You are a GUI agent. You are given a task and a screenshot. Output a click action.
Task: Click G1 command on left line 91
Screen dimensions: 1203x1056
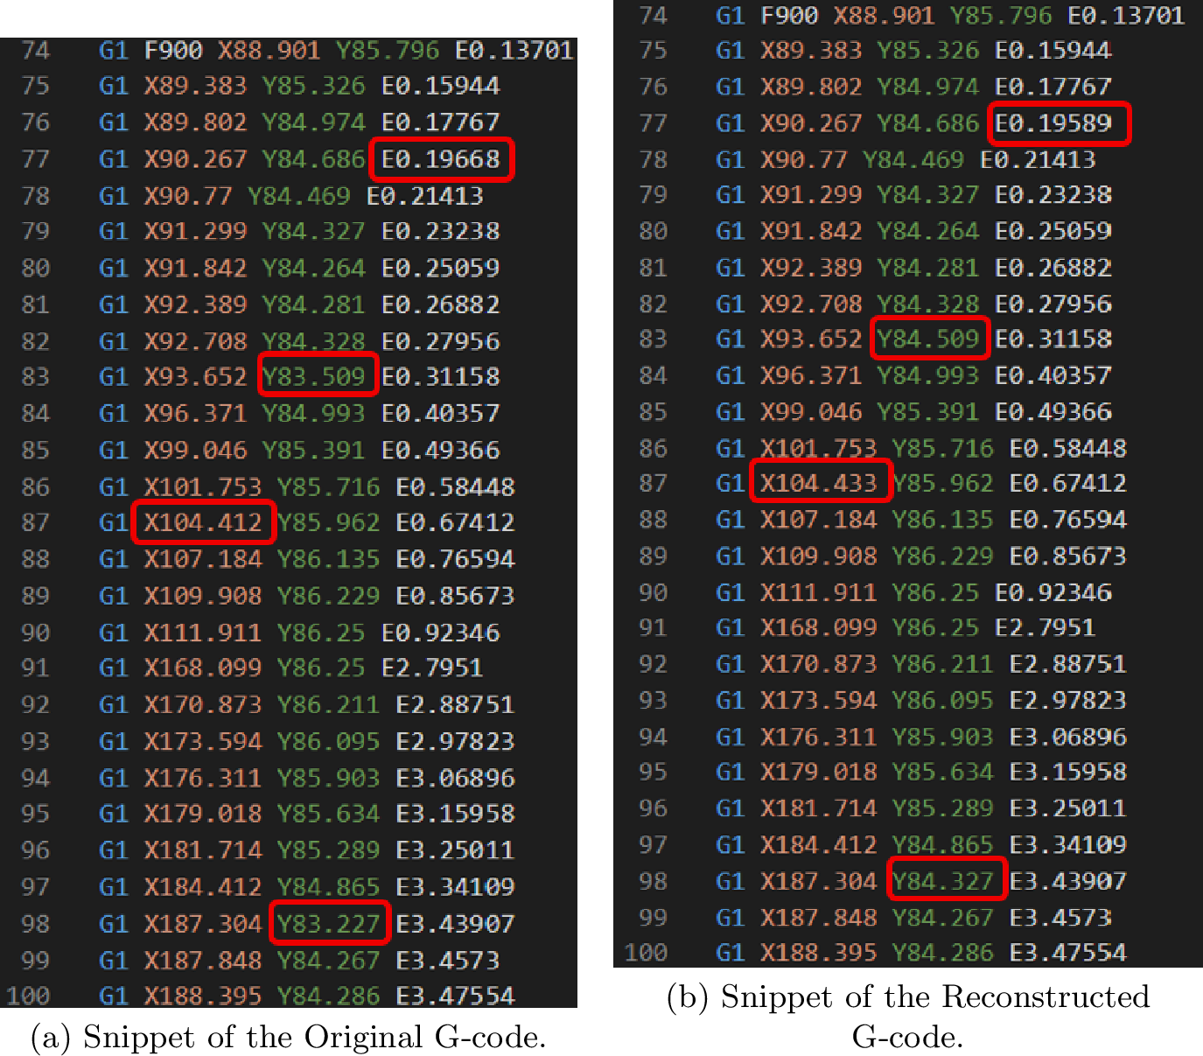[114, 668]
